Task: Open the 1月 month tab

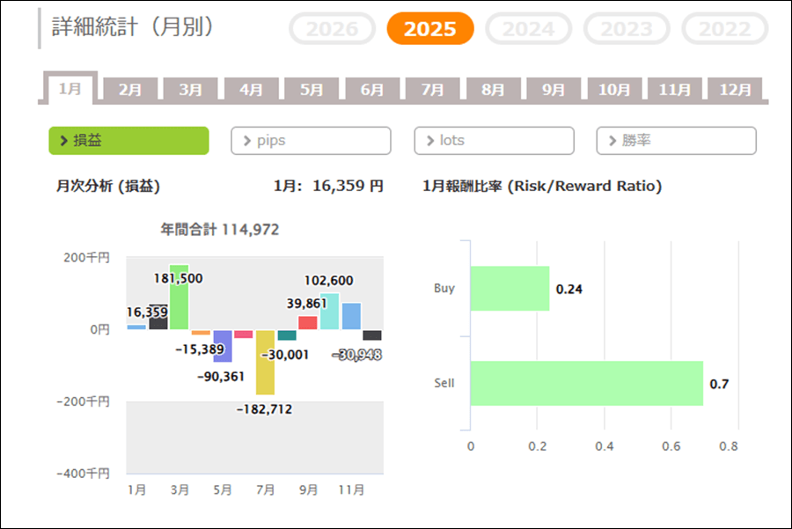Action: pos(70,89)
